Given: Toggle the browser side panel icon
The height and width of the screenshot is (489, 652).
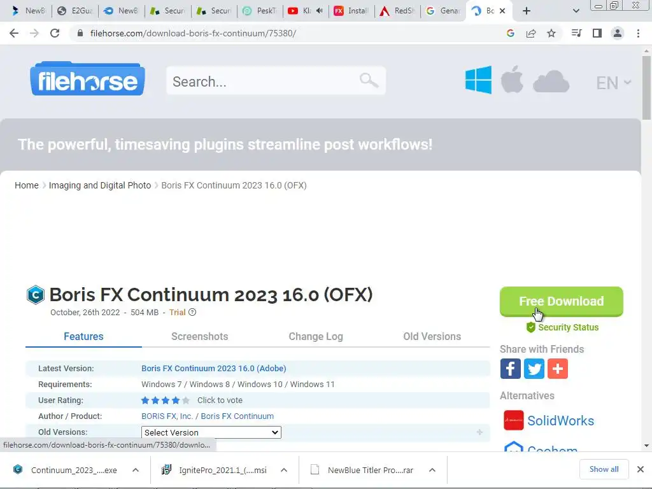Looking at the screenshot, I should click(597, 33).
